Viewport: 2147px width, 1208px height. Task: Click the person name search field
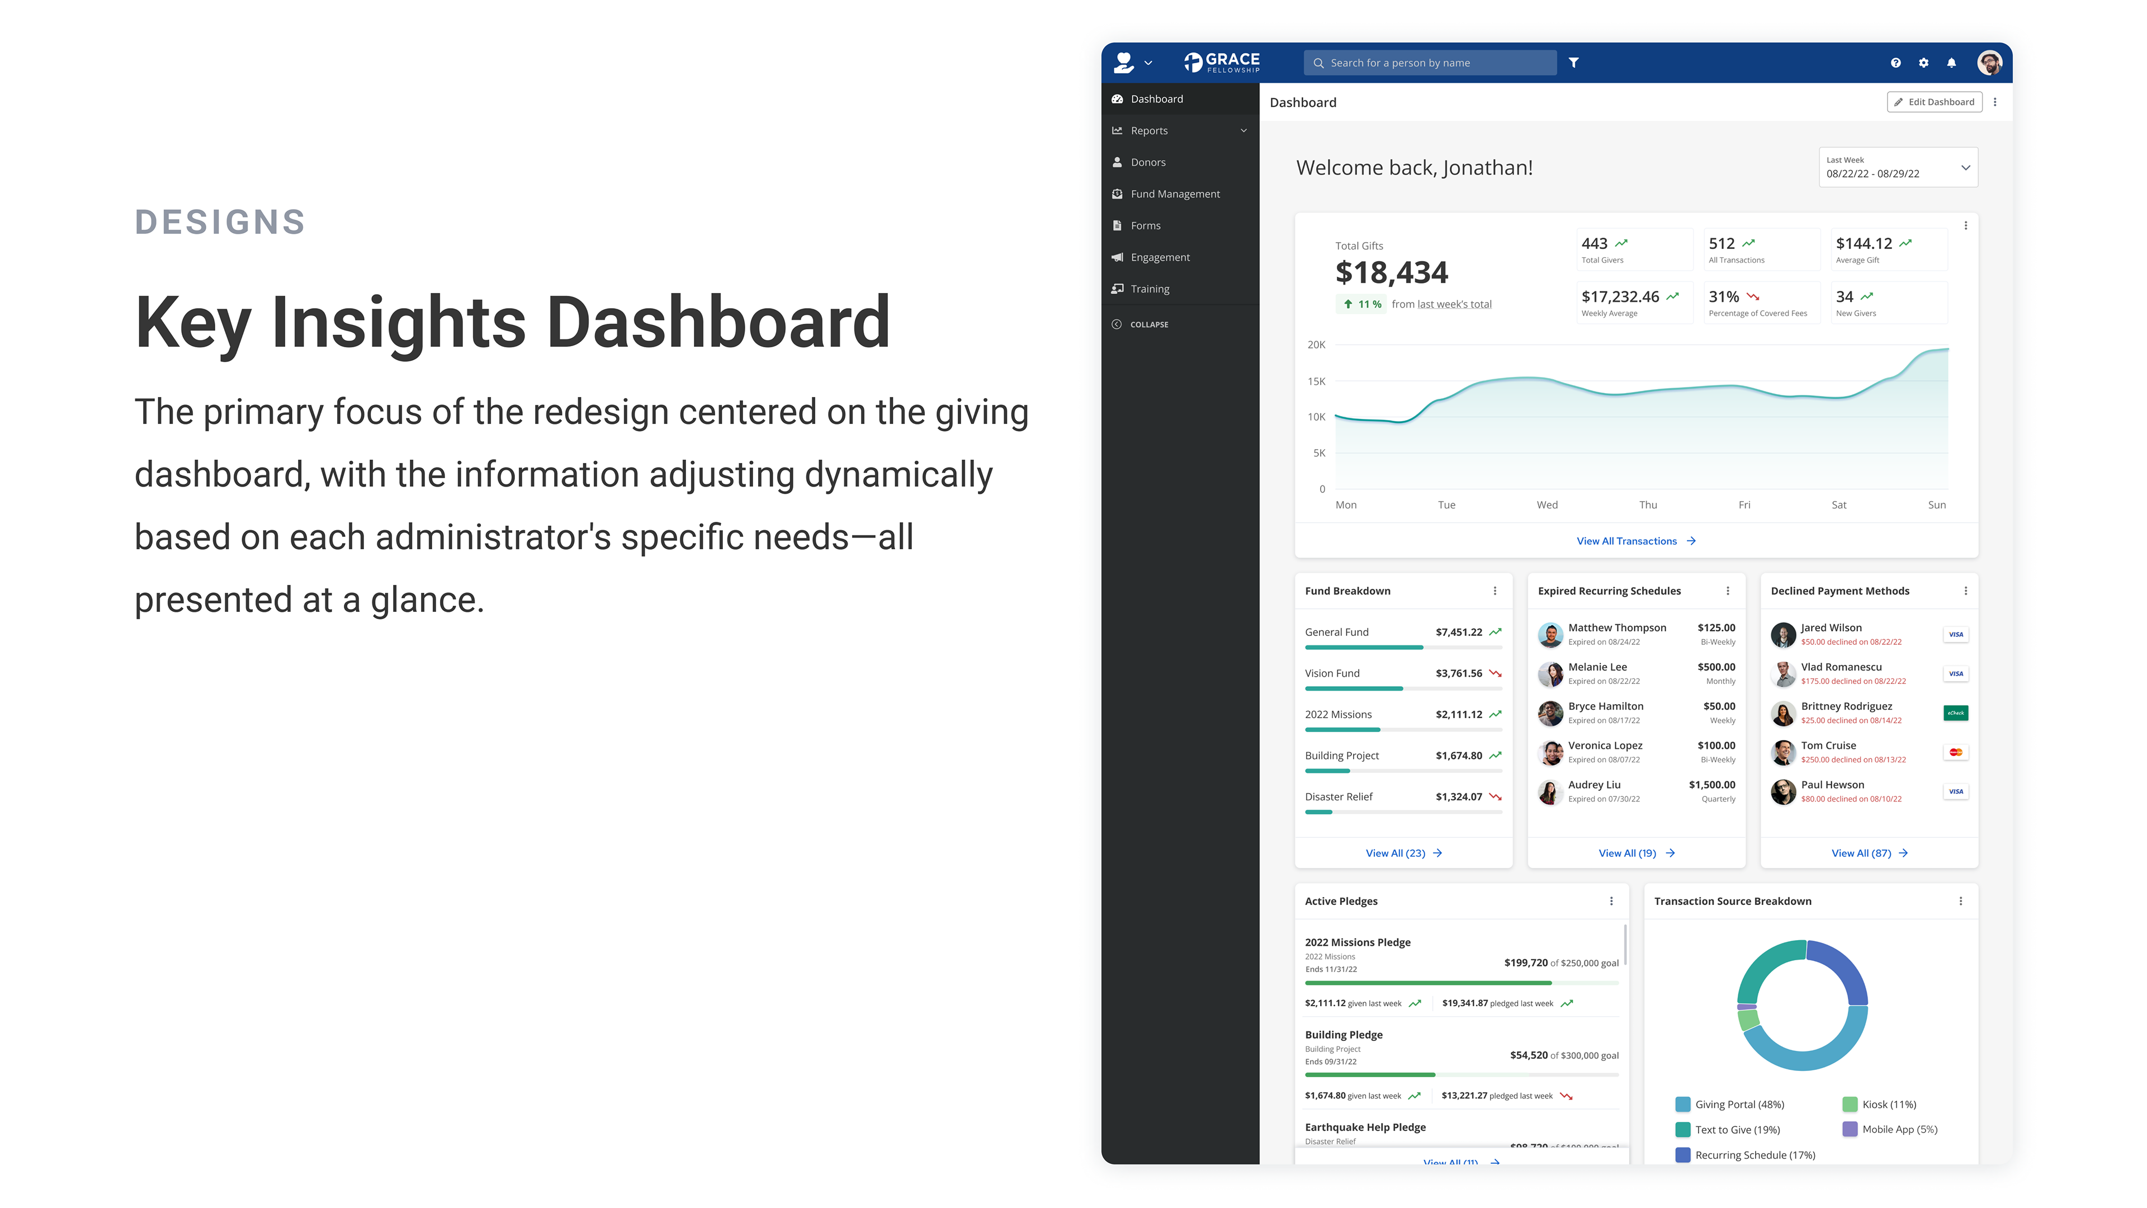tap(1430, 63)
